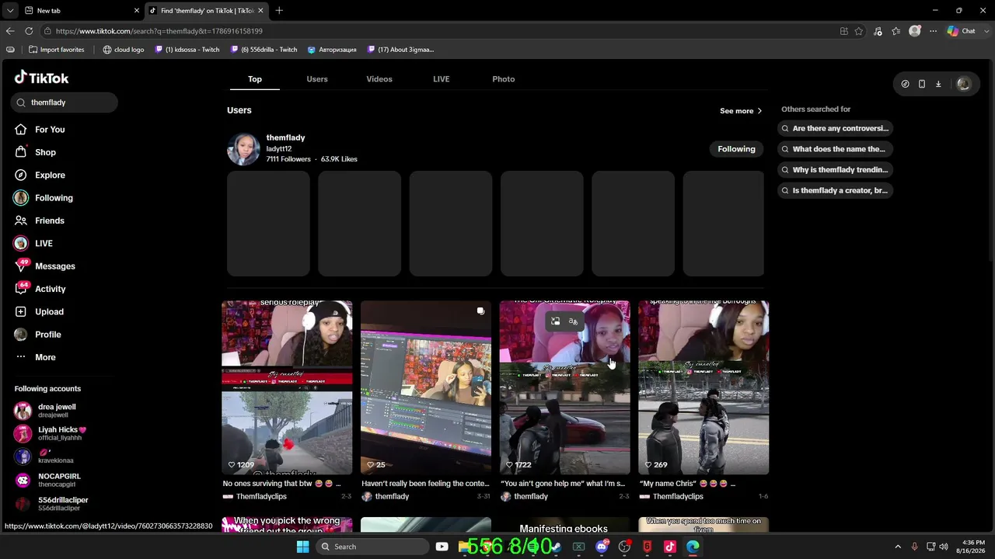
Task: Open themflady user profile name
Action: point(285,137)
